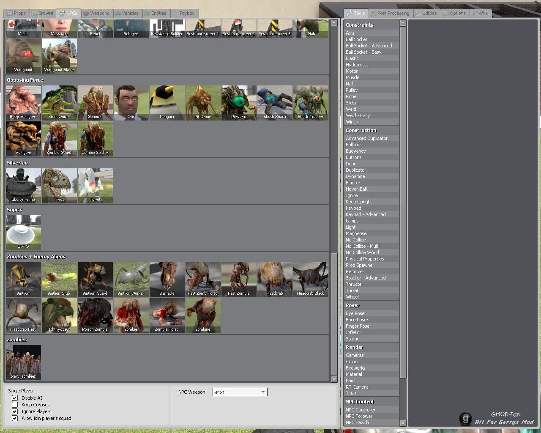Image resolution: width=541 pixels, height=433 pixels.
Task: Select the Fast Zombie NPC
Action: tap(239, 280)
